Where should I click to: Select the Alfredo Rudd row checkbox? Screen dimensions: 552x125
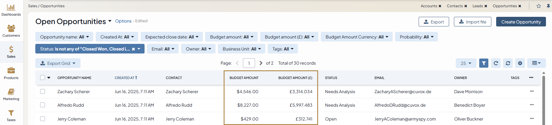[43, 105]
